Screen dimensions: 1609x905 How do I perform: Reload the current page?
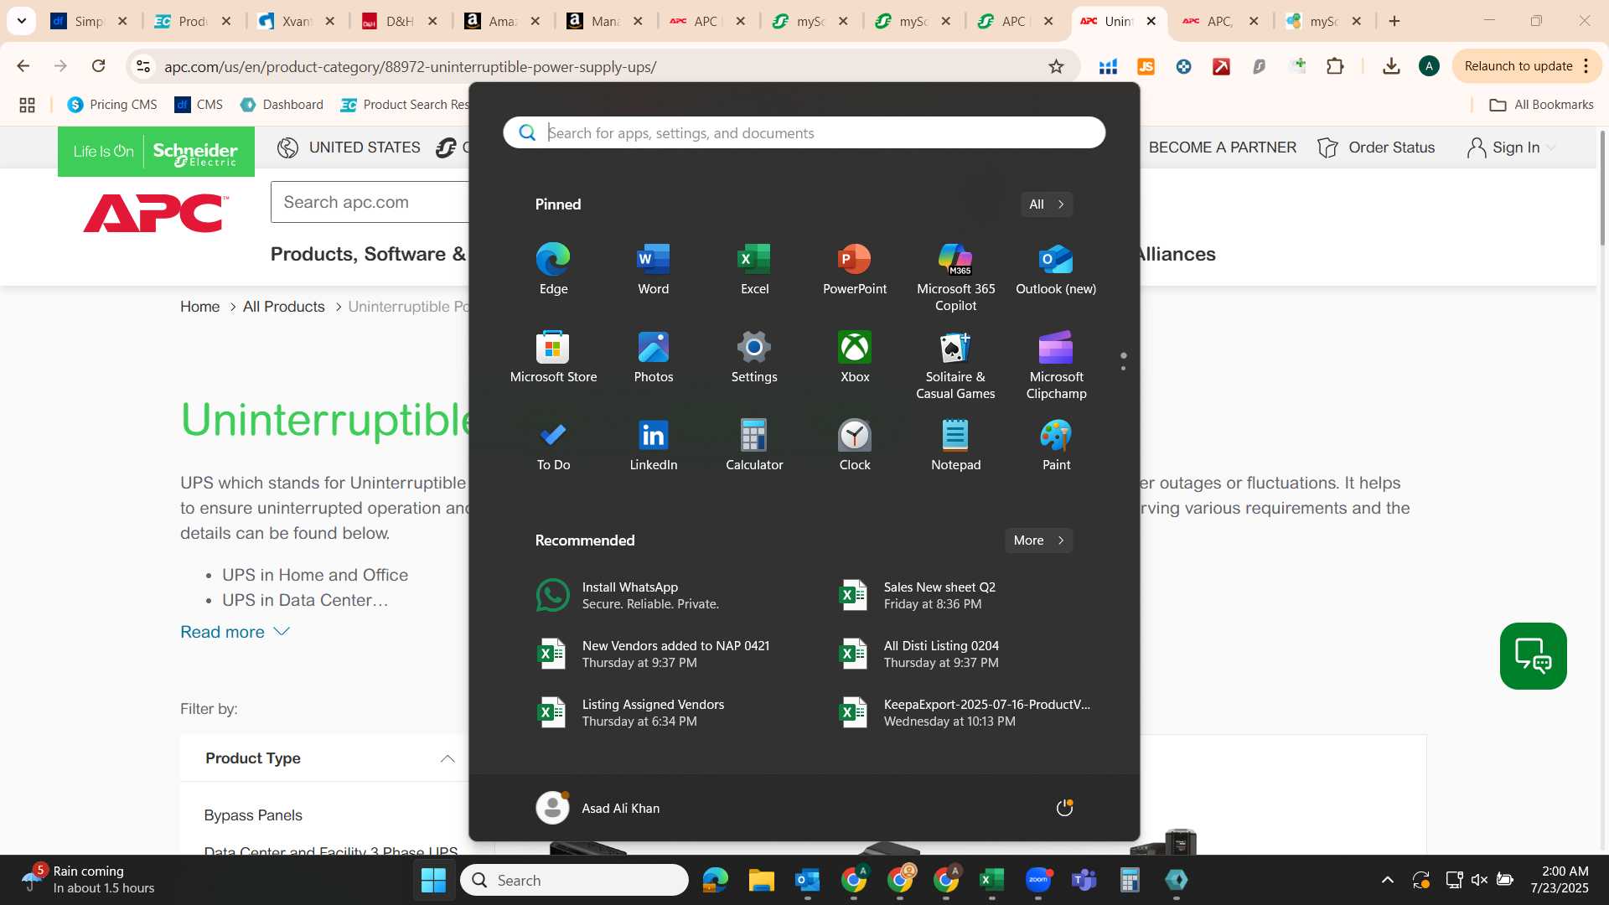tap(98, 66)
